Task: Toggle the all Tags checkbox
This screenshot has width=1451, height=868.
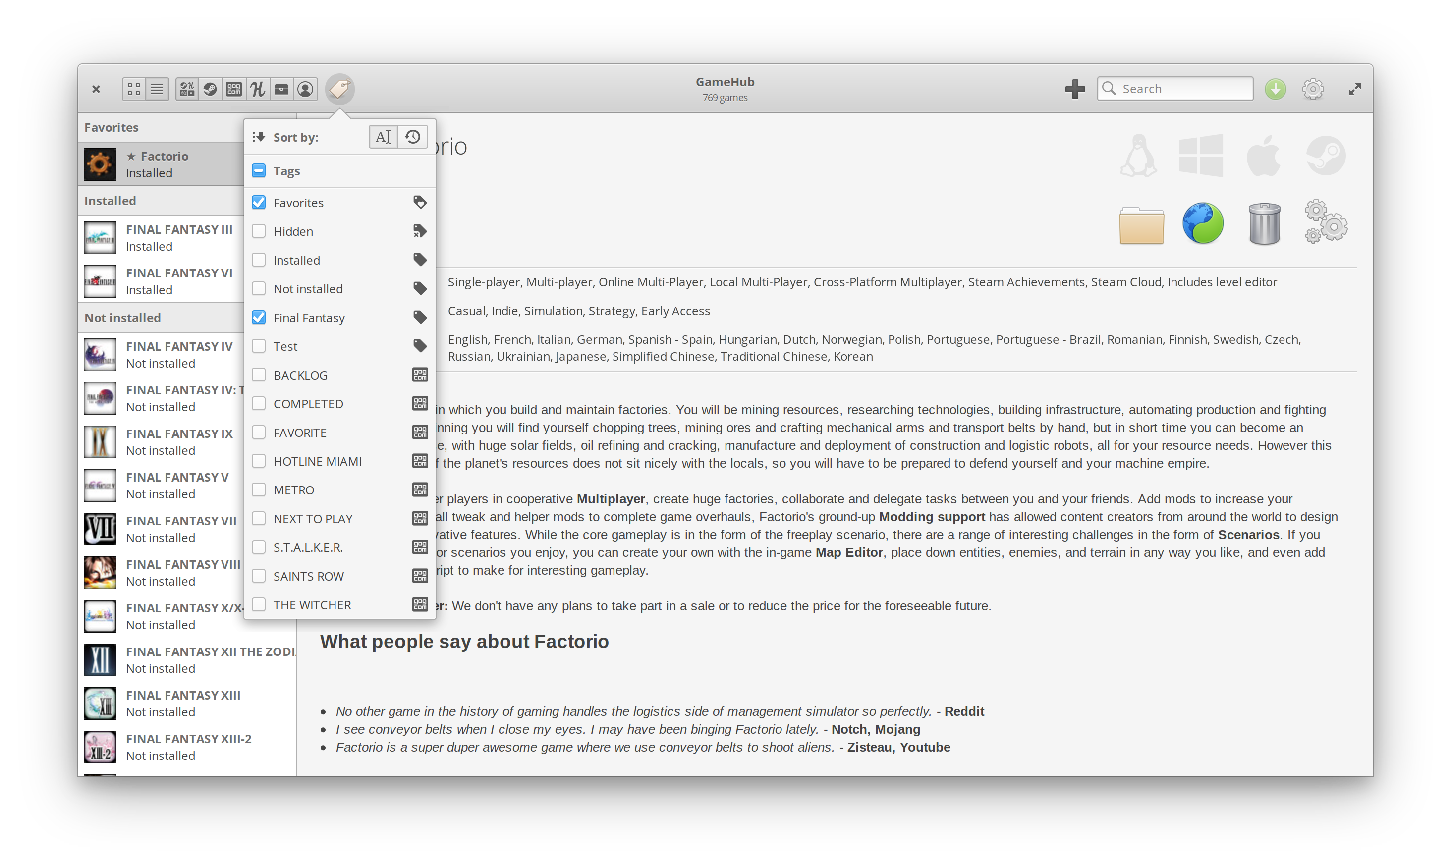Action: [x=259, y=171]
